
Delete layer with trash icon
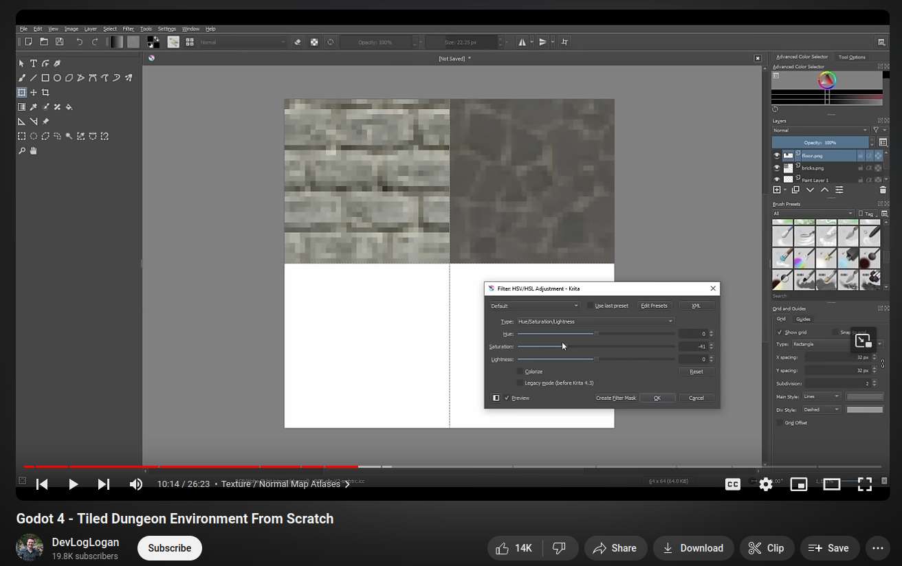click(883, 190)
